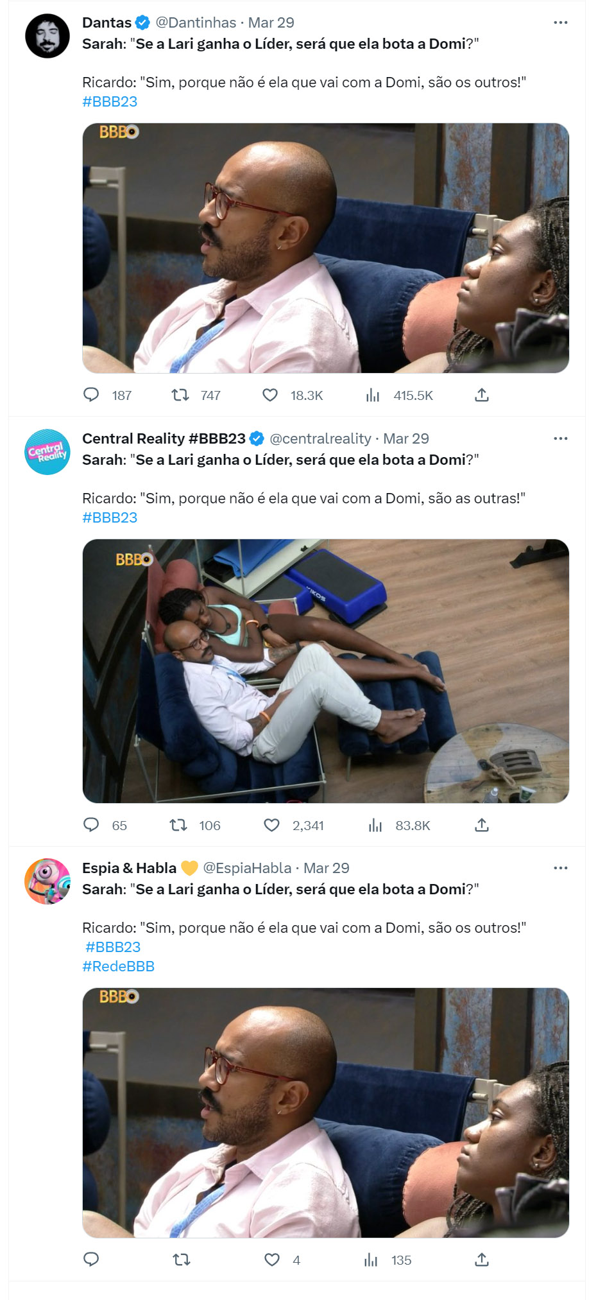This screenshot has width=614, height=1300.
Task: Share the Espia & Habla tweet
Action: [482, 1260]
